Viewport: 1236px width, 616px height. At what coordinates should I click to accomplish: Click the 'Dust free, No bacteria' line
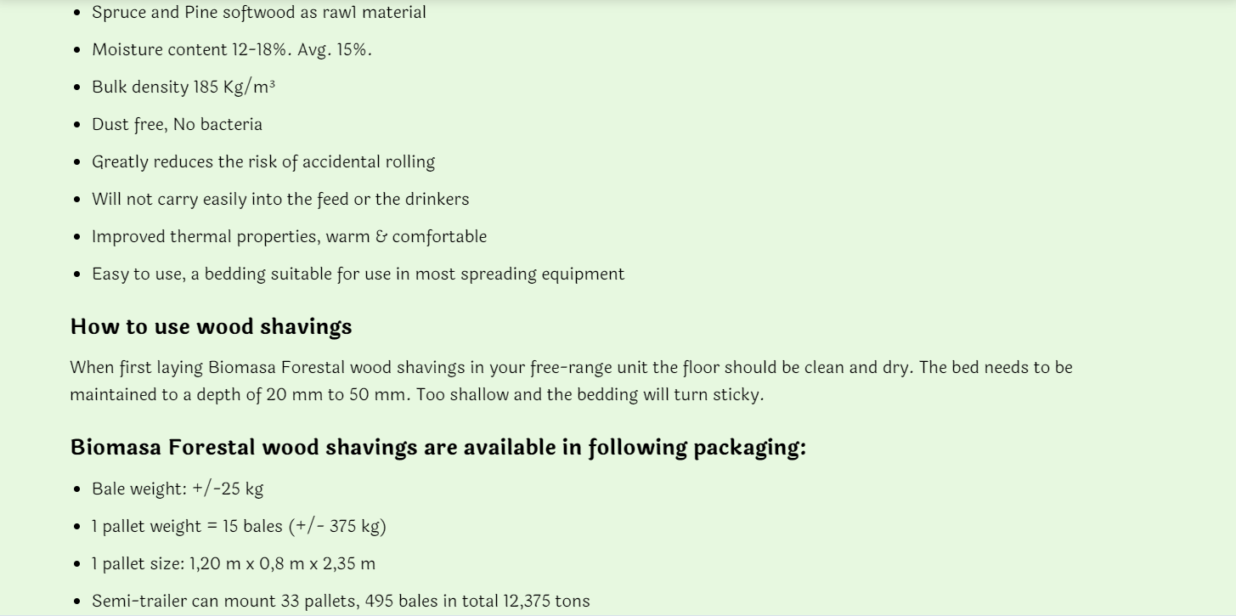177,125
